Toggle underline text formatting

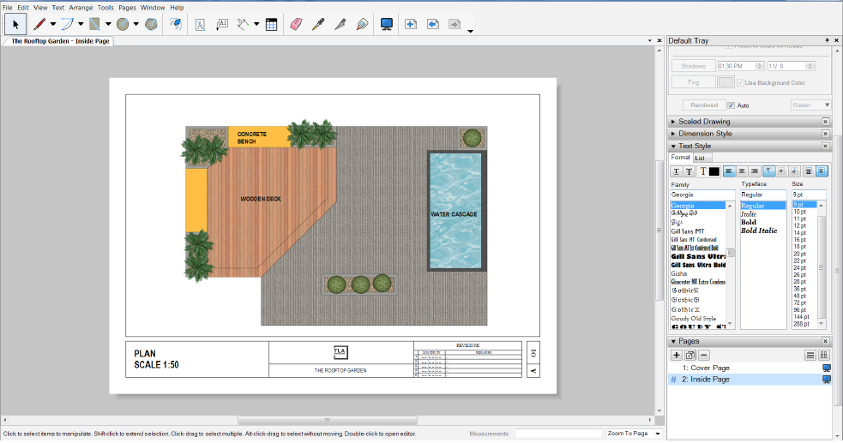pos(677,171)
